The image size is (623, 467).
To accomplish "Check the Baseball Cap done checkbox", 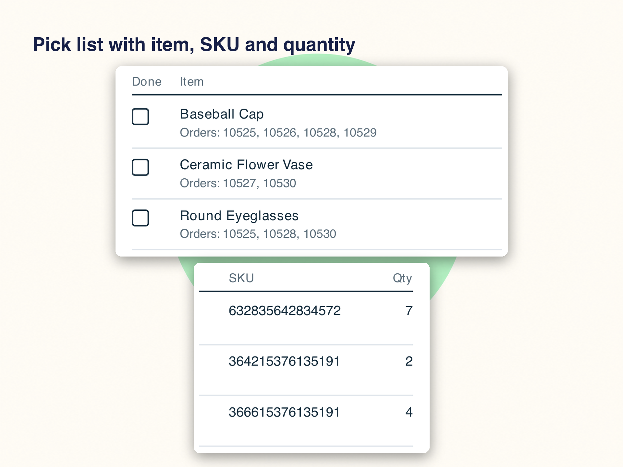I will point(140,116).
